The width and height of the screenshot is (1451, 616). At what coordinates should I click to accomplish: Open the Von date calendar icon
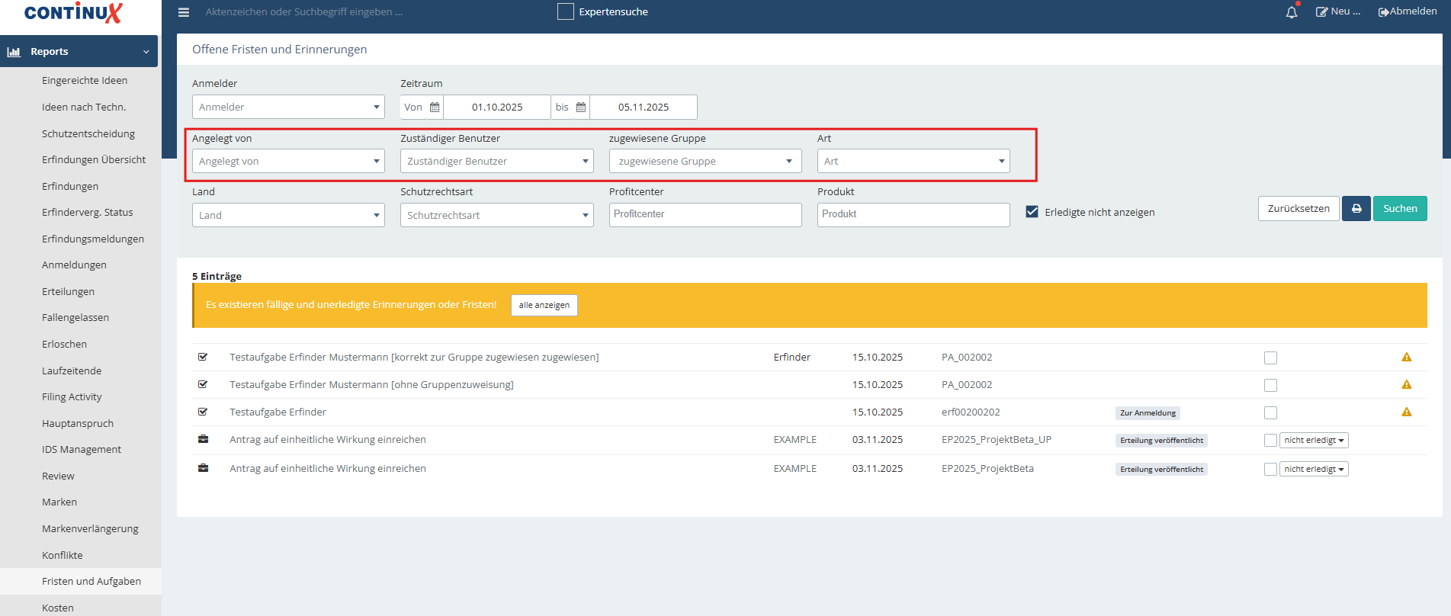(x=435, y=107)
